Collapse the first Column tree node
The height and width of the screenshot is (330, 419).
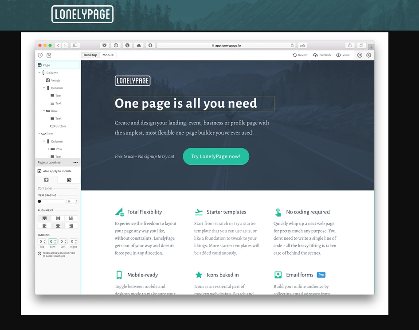pyautogui.click(x=39, y=73)
